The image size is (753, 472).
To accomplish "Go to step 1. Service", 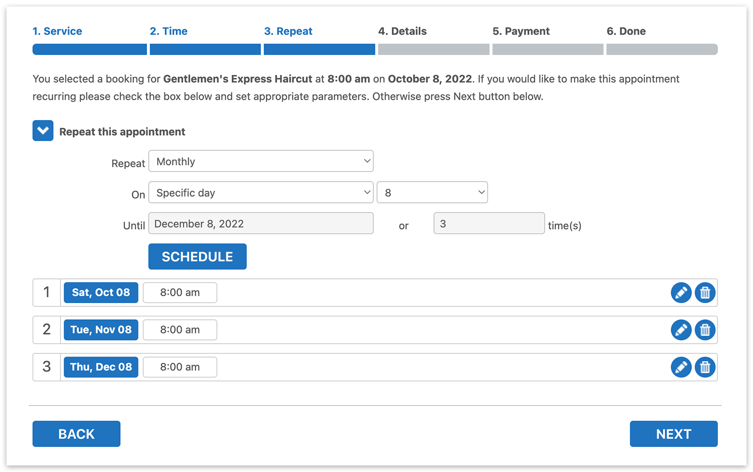I will tap(57, 31).
